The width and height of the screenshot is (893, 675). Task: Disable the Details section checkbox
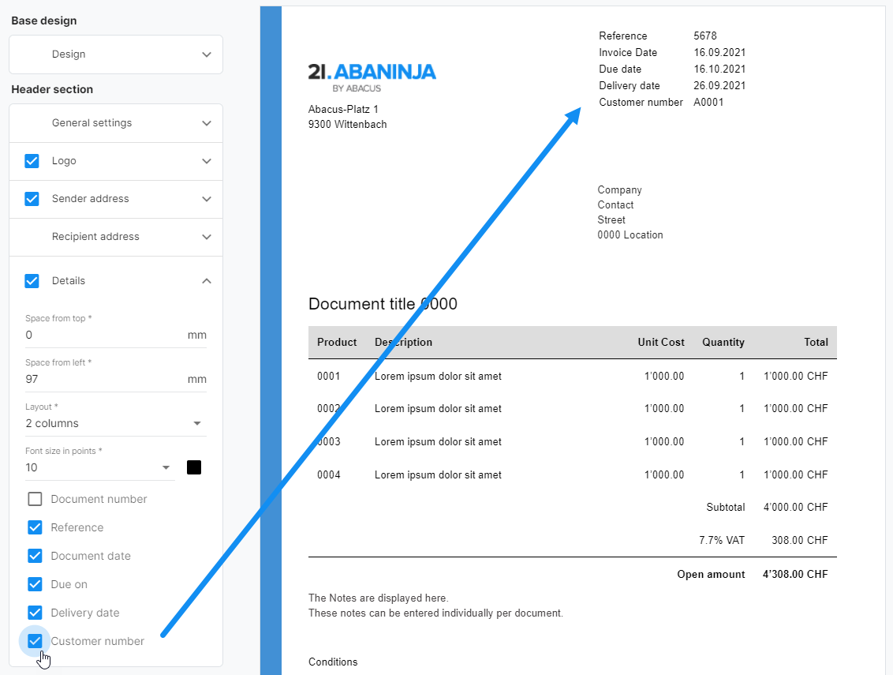tap(32, 281)
